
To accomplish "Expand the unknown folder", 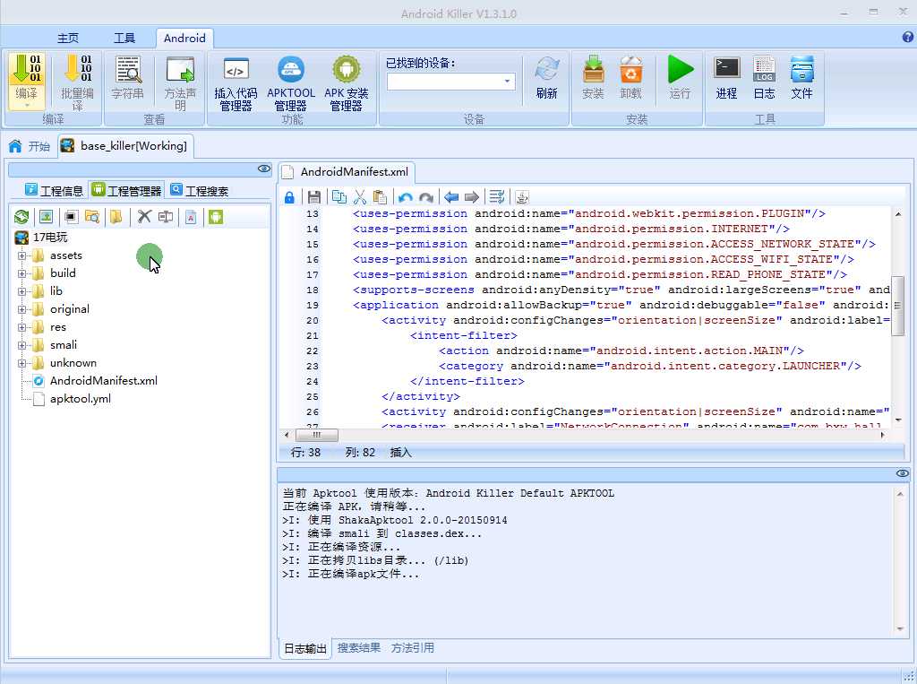I will click(x=21, y=364).
